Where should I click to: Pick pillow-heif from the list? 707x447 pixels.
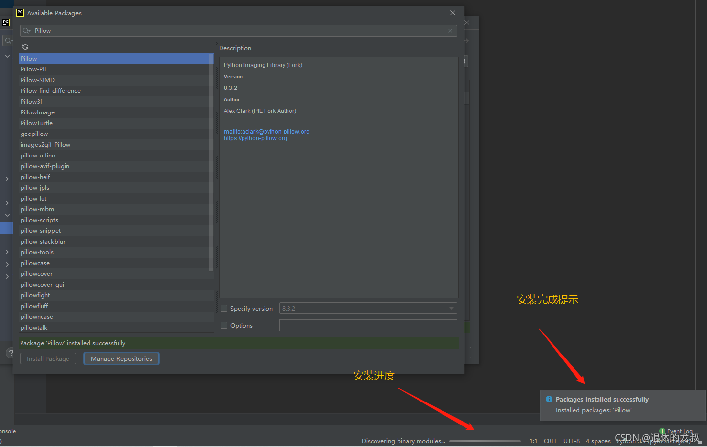pyautogui.click(x=114, y=177)
